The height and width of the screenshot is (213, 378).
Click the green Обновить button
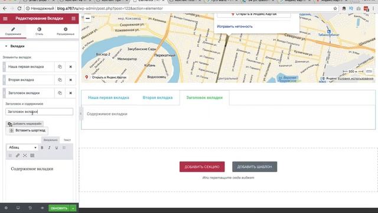coord(59,208)
